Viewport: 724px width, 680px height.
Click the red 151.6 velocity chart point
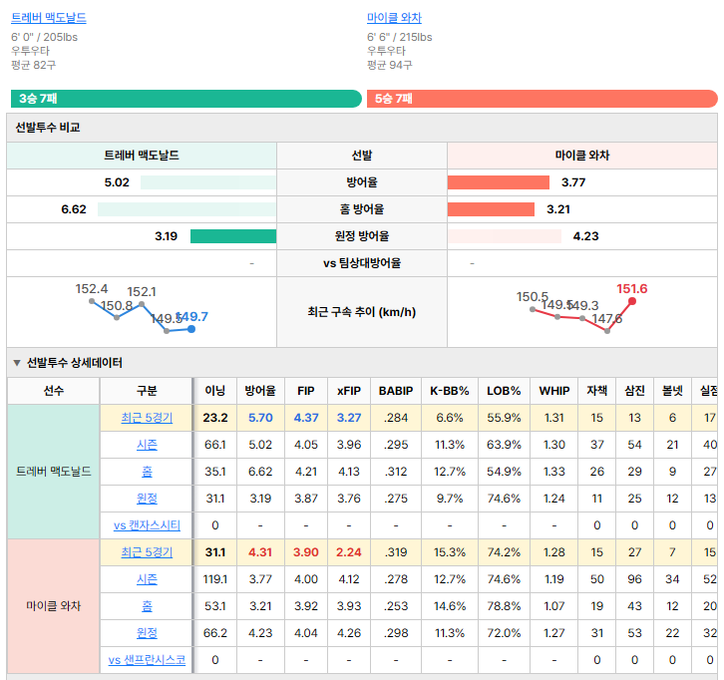click(632, 301)
